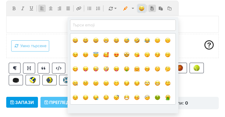Toggle bold formatting

tap(14, 8)
